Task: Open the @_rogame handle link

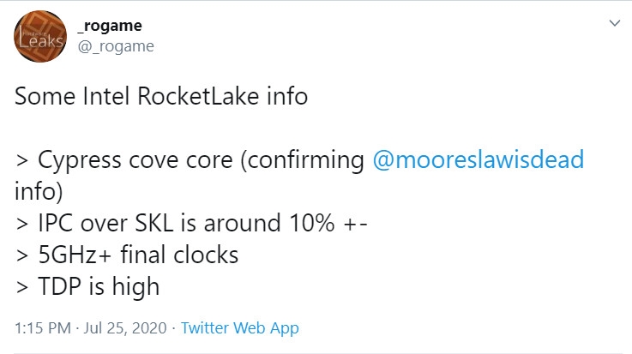Action: [116, 46]
